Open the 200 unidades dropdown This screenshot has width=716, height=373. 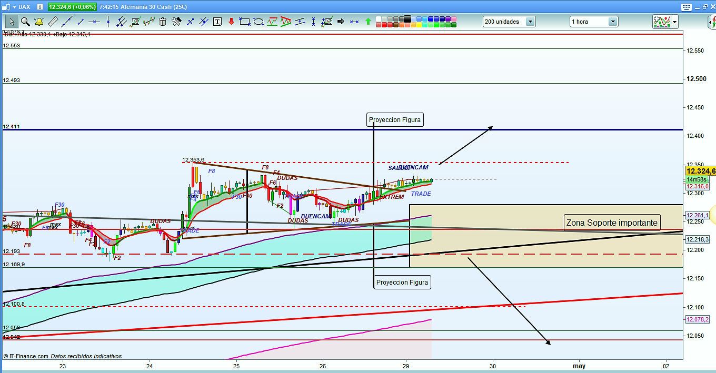coord(530,22)
